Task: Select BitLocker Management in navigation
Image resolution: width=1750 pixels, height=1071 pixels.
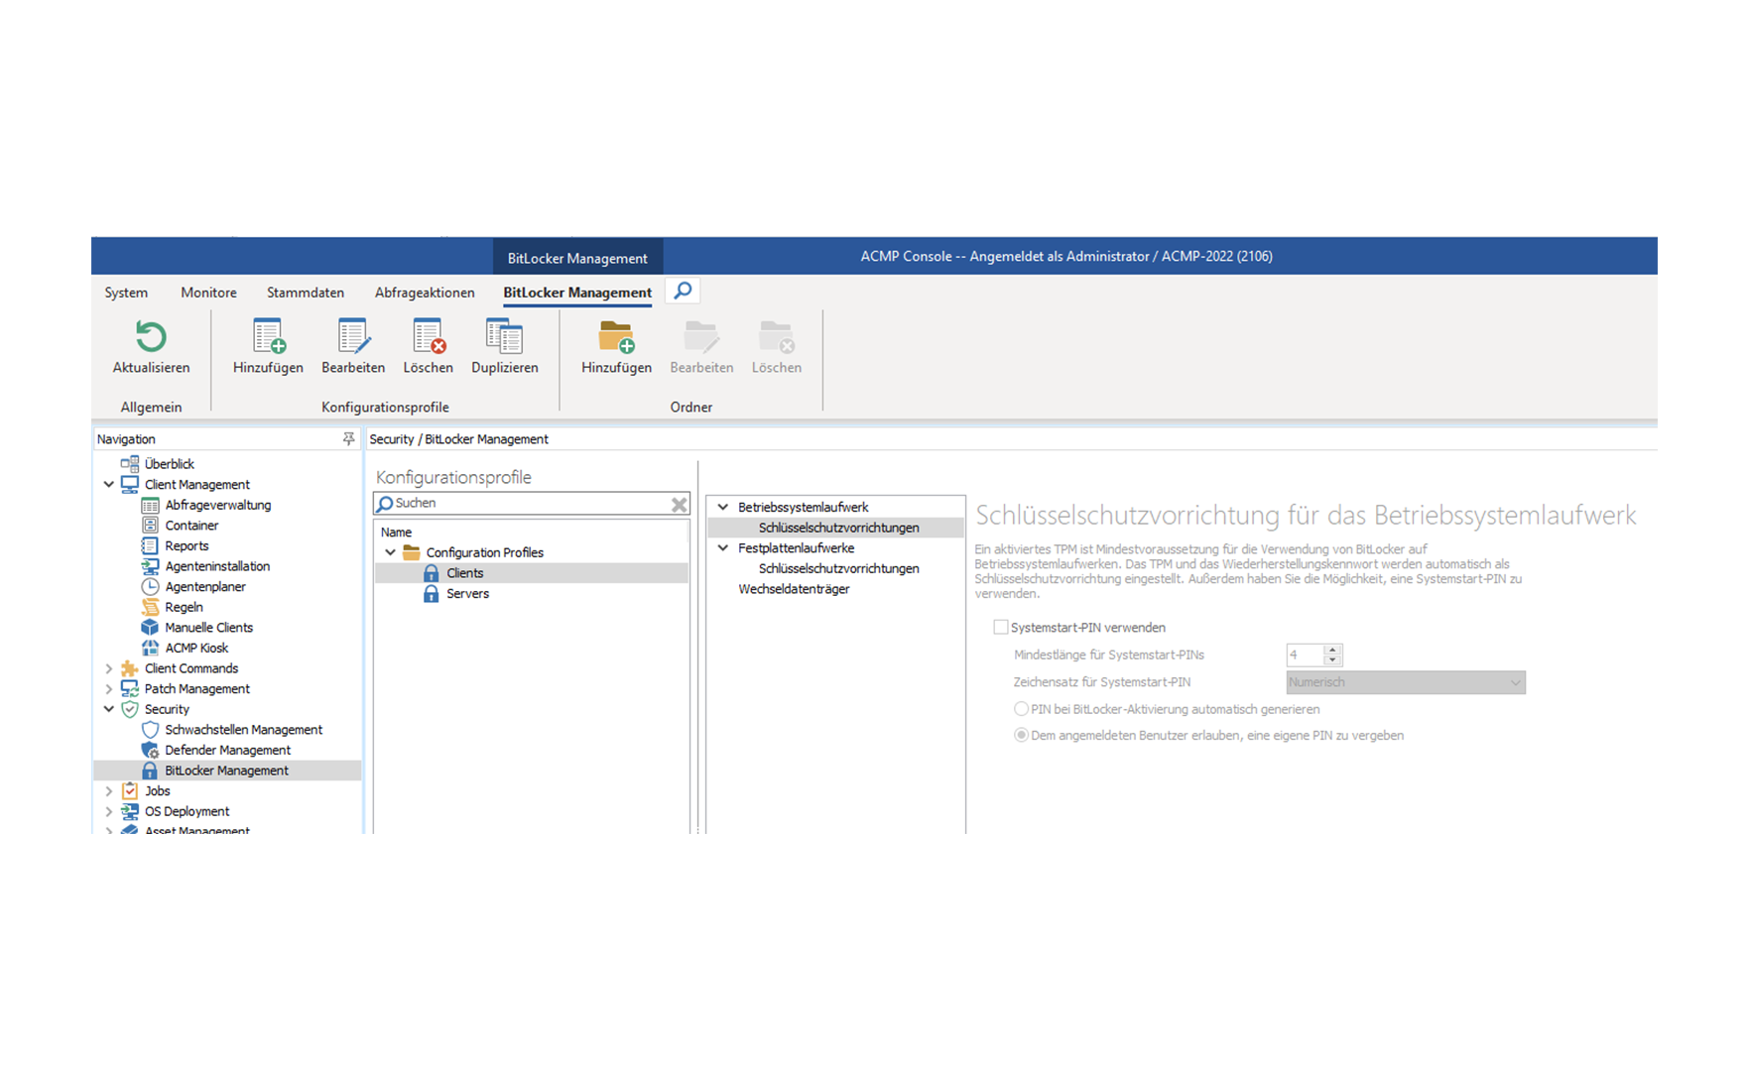Action: point(226,771)
